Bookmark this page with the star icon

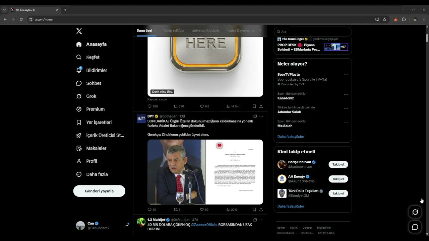(x=384, y=19)
